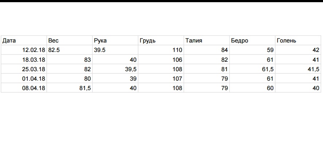323x158 pixels.
Task: Click the Вес cell containing 82.5
Action: (70, 50)
